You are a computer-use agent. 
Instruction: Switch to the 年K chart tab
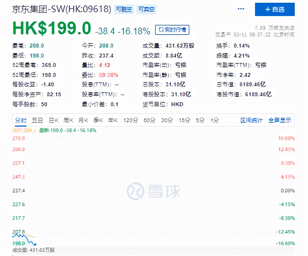tap(113, 120)
